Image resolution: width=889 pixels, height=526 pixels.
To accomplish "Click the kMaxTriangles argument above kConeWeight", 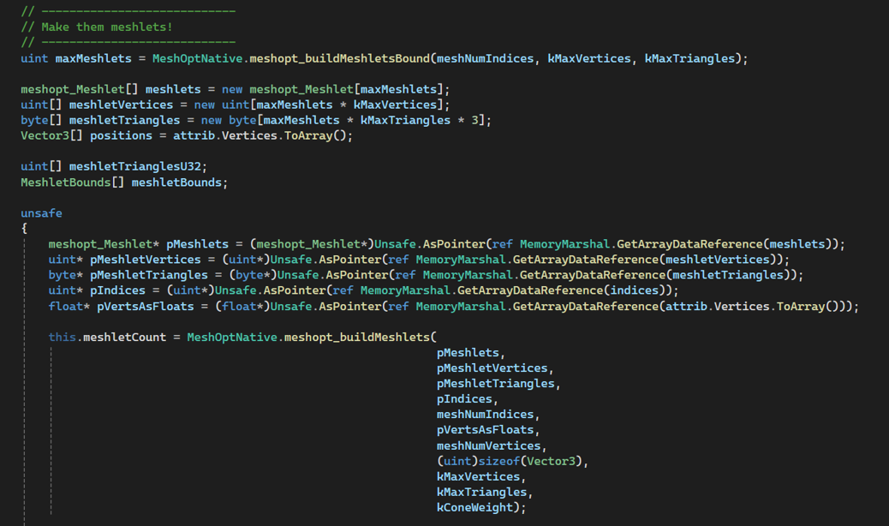I will pyautogui.click(x=481, y=492).
